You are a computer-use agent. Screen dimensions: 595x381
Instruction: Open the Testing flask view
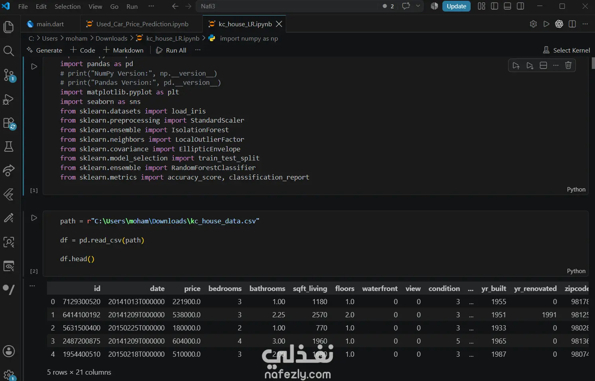point(8,147)
